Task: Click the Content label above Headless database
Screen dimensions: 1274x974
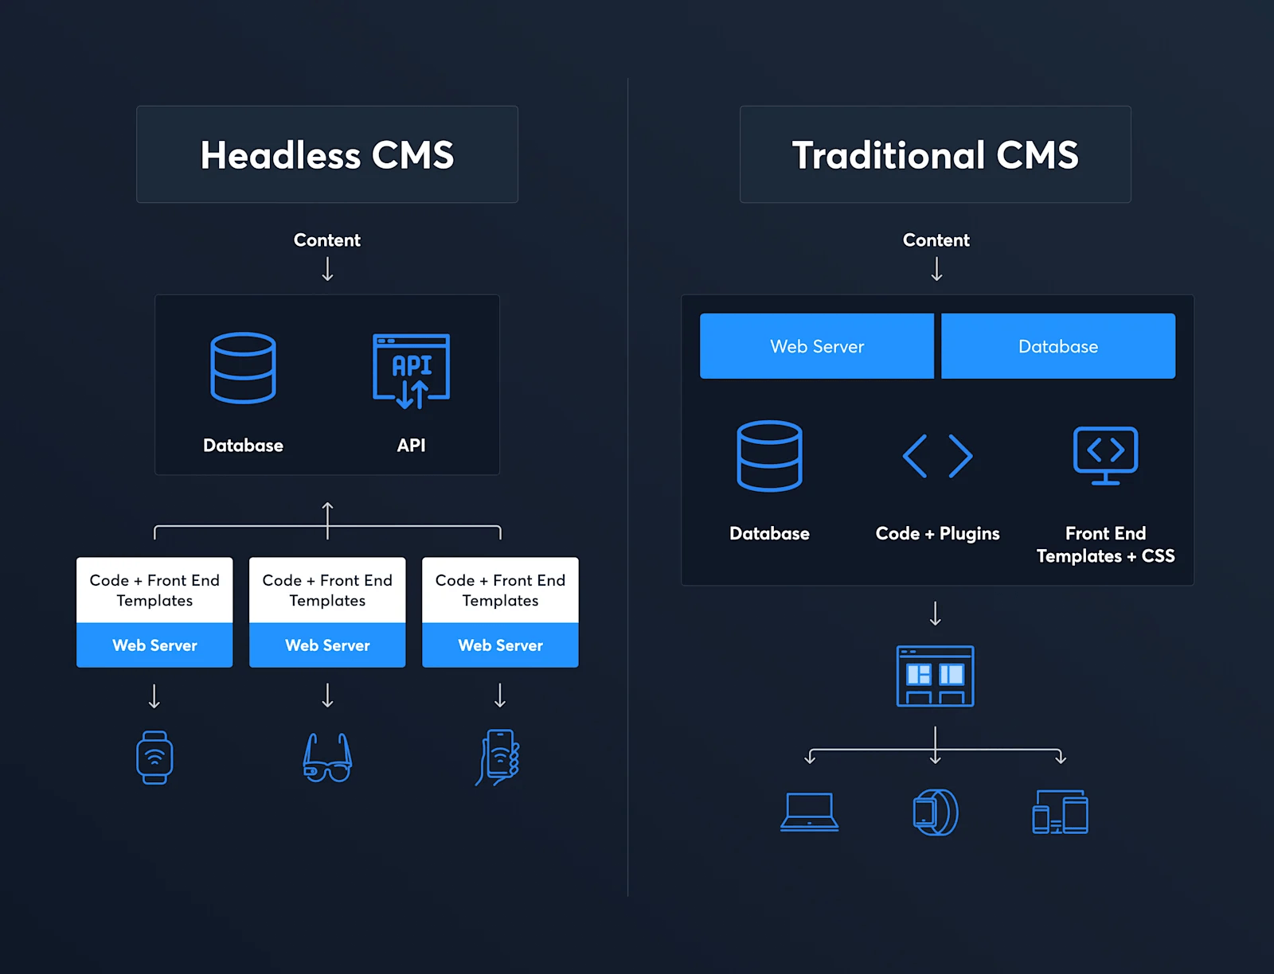Action: point(327,240)
